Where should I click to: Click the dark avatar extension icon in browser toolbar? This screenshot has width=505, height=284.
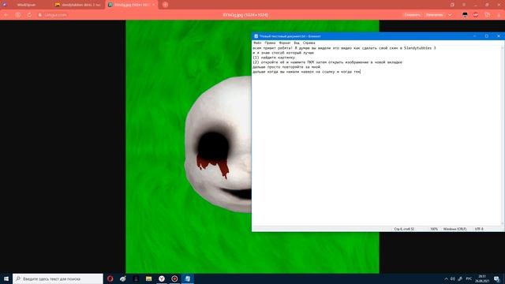(465, 15)
